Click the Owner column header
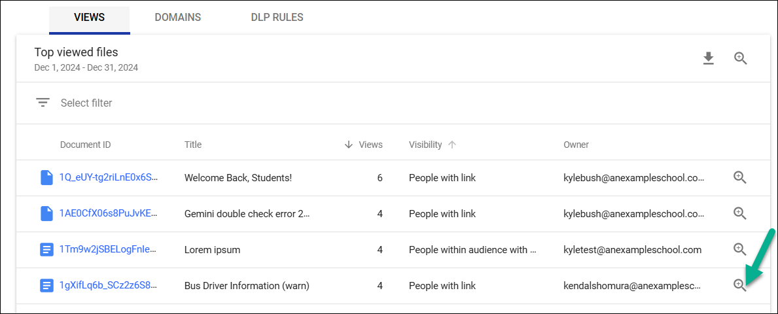The width and height of the screenshot is (778, 314). coord(576,145)
